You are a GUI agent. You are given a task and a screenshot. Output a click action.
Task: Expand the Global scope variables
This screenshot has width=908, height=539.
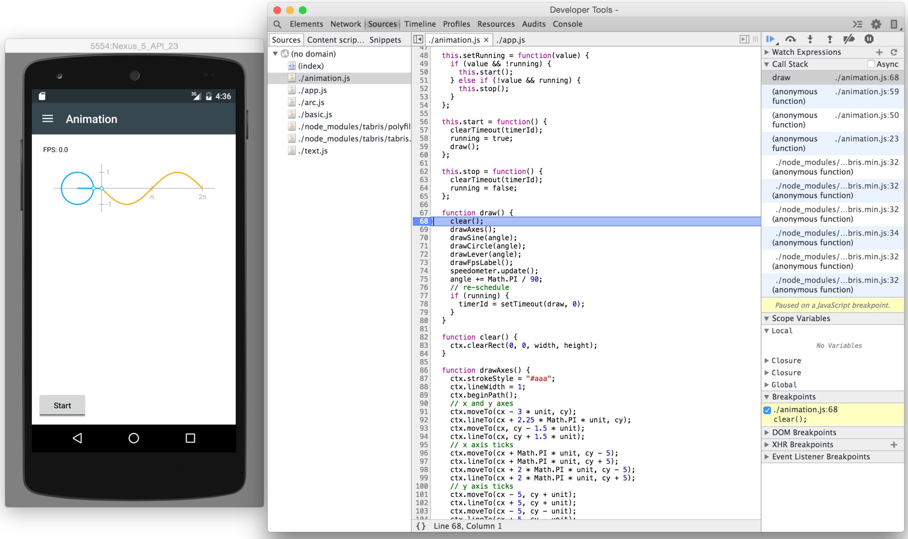point(767,384)
